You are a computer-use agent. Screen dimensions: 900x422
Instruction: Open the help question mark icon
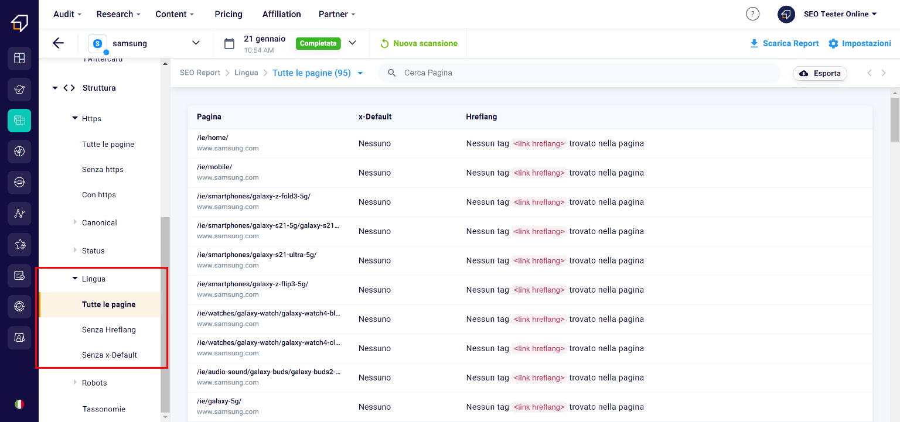752,13
